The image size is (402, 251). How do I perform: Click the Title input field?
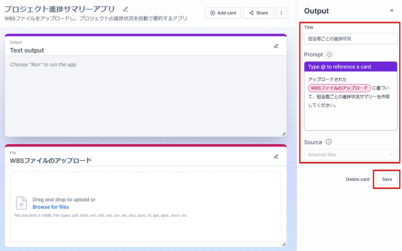coord(351,39)
